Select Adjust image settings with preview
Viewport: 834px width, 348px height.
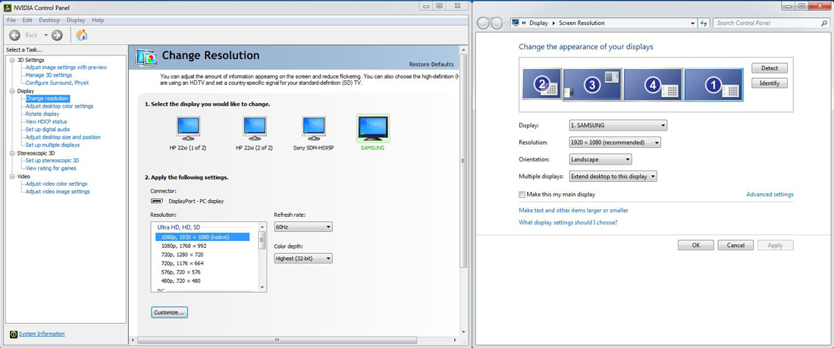[66, 67]
